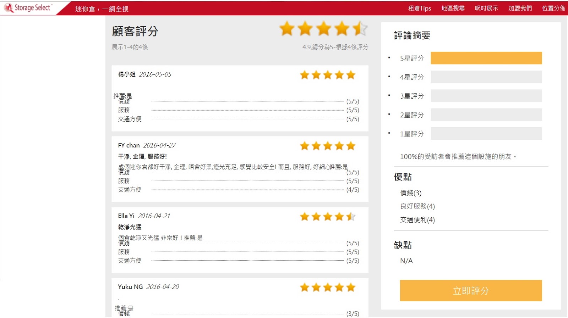
Task: Click FY chan's five-star rating
Action: point(327,146)
